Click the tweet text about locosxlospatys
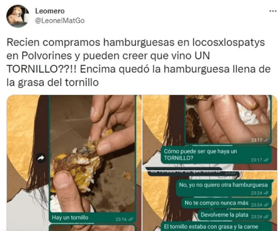This screenshot has height=231, width=280. (138, 62)
